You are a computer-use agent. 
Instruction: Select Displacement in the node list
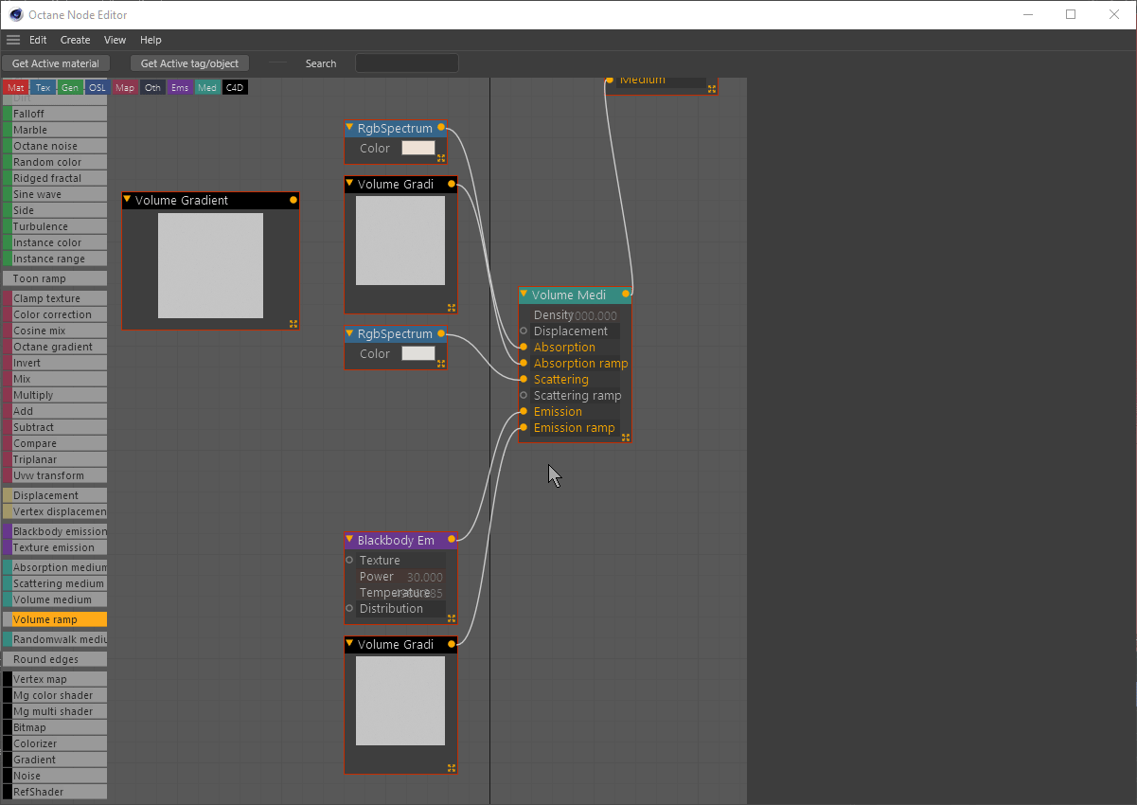point(55,495)
